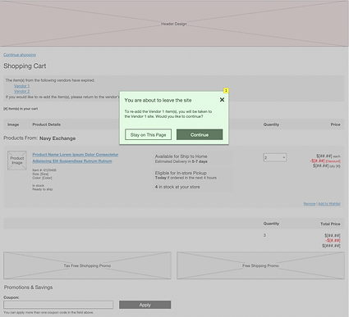Image resolution: width=349 pixels, height=317 pixels.
Task: Click the Header Design banner
Action: (x=174, y=24)
